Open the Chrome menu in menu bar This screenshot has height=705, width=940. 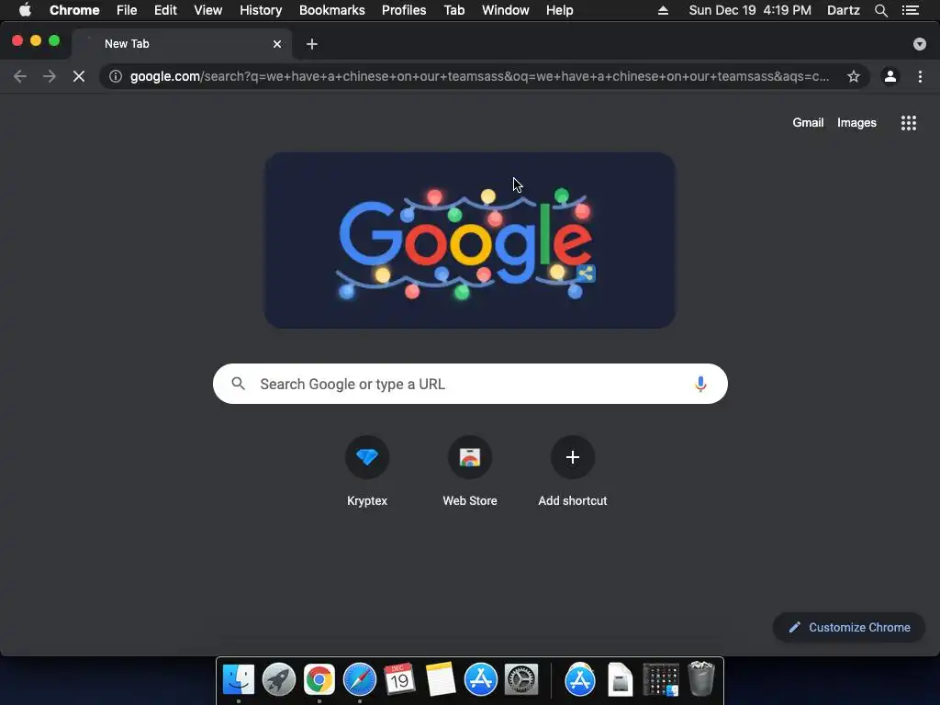point(74,10)
